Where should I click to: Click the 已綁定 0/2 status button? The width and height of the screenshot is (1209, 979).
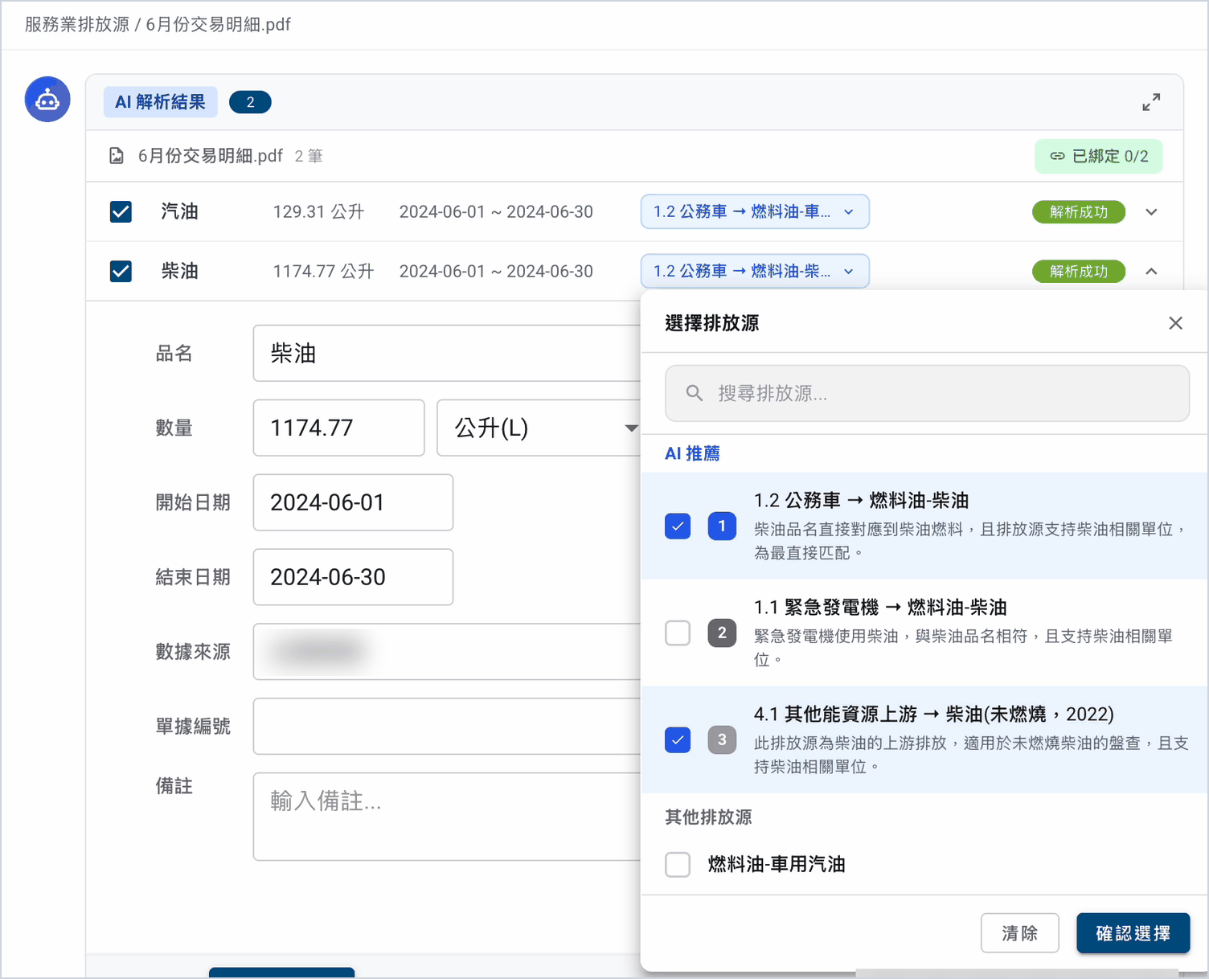[1099, 156]
